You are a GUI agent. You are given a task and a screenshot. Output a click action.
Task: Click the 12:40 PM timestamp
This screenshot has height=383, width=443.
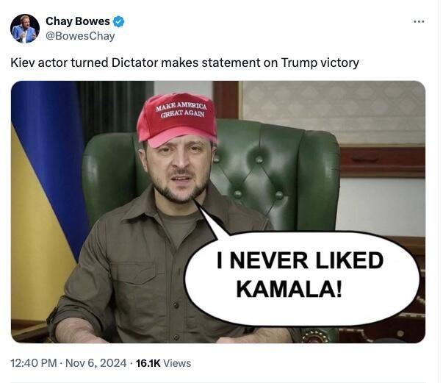(x=34, y=363)
